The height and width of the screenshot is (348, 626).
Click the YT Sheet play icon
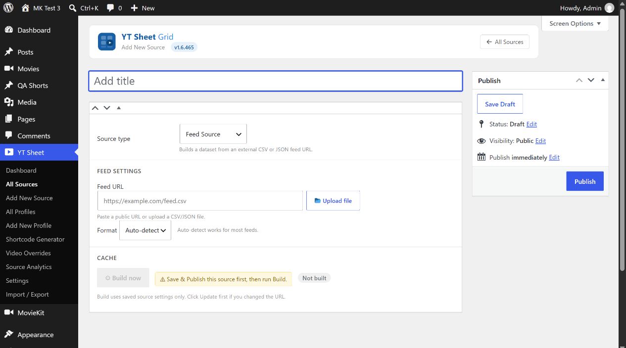pyautogui.click(x=9, y=152)
